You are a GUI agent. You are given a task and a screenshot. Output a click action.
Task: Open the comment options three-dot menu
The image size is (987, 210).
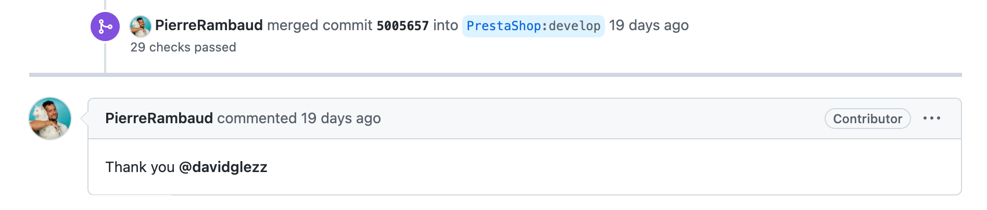tap(931, 119)
